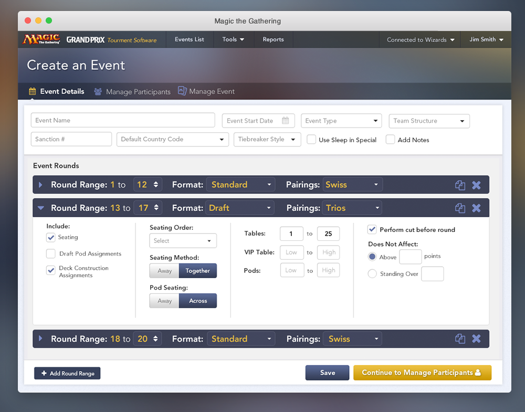Click the people icon beside Manage Participants

[x=98, y=91]
